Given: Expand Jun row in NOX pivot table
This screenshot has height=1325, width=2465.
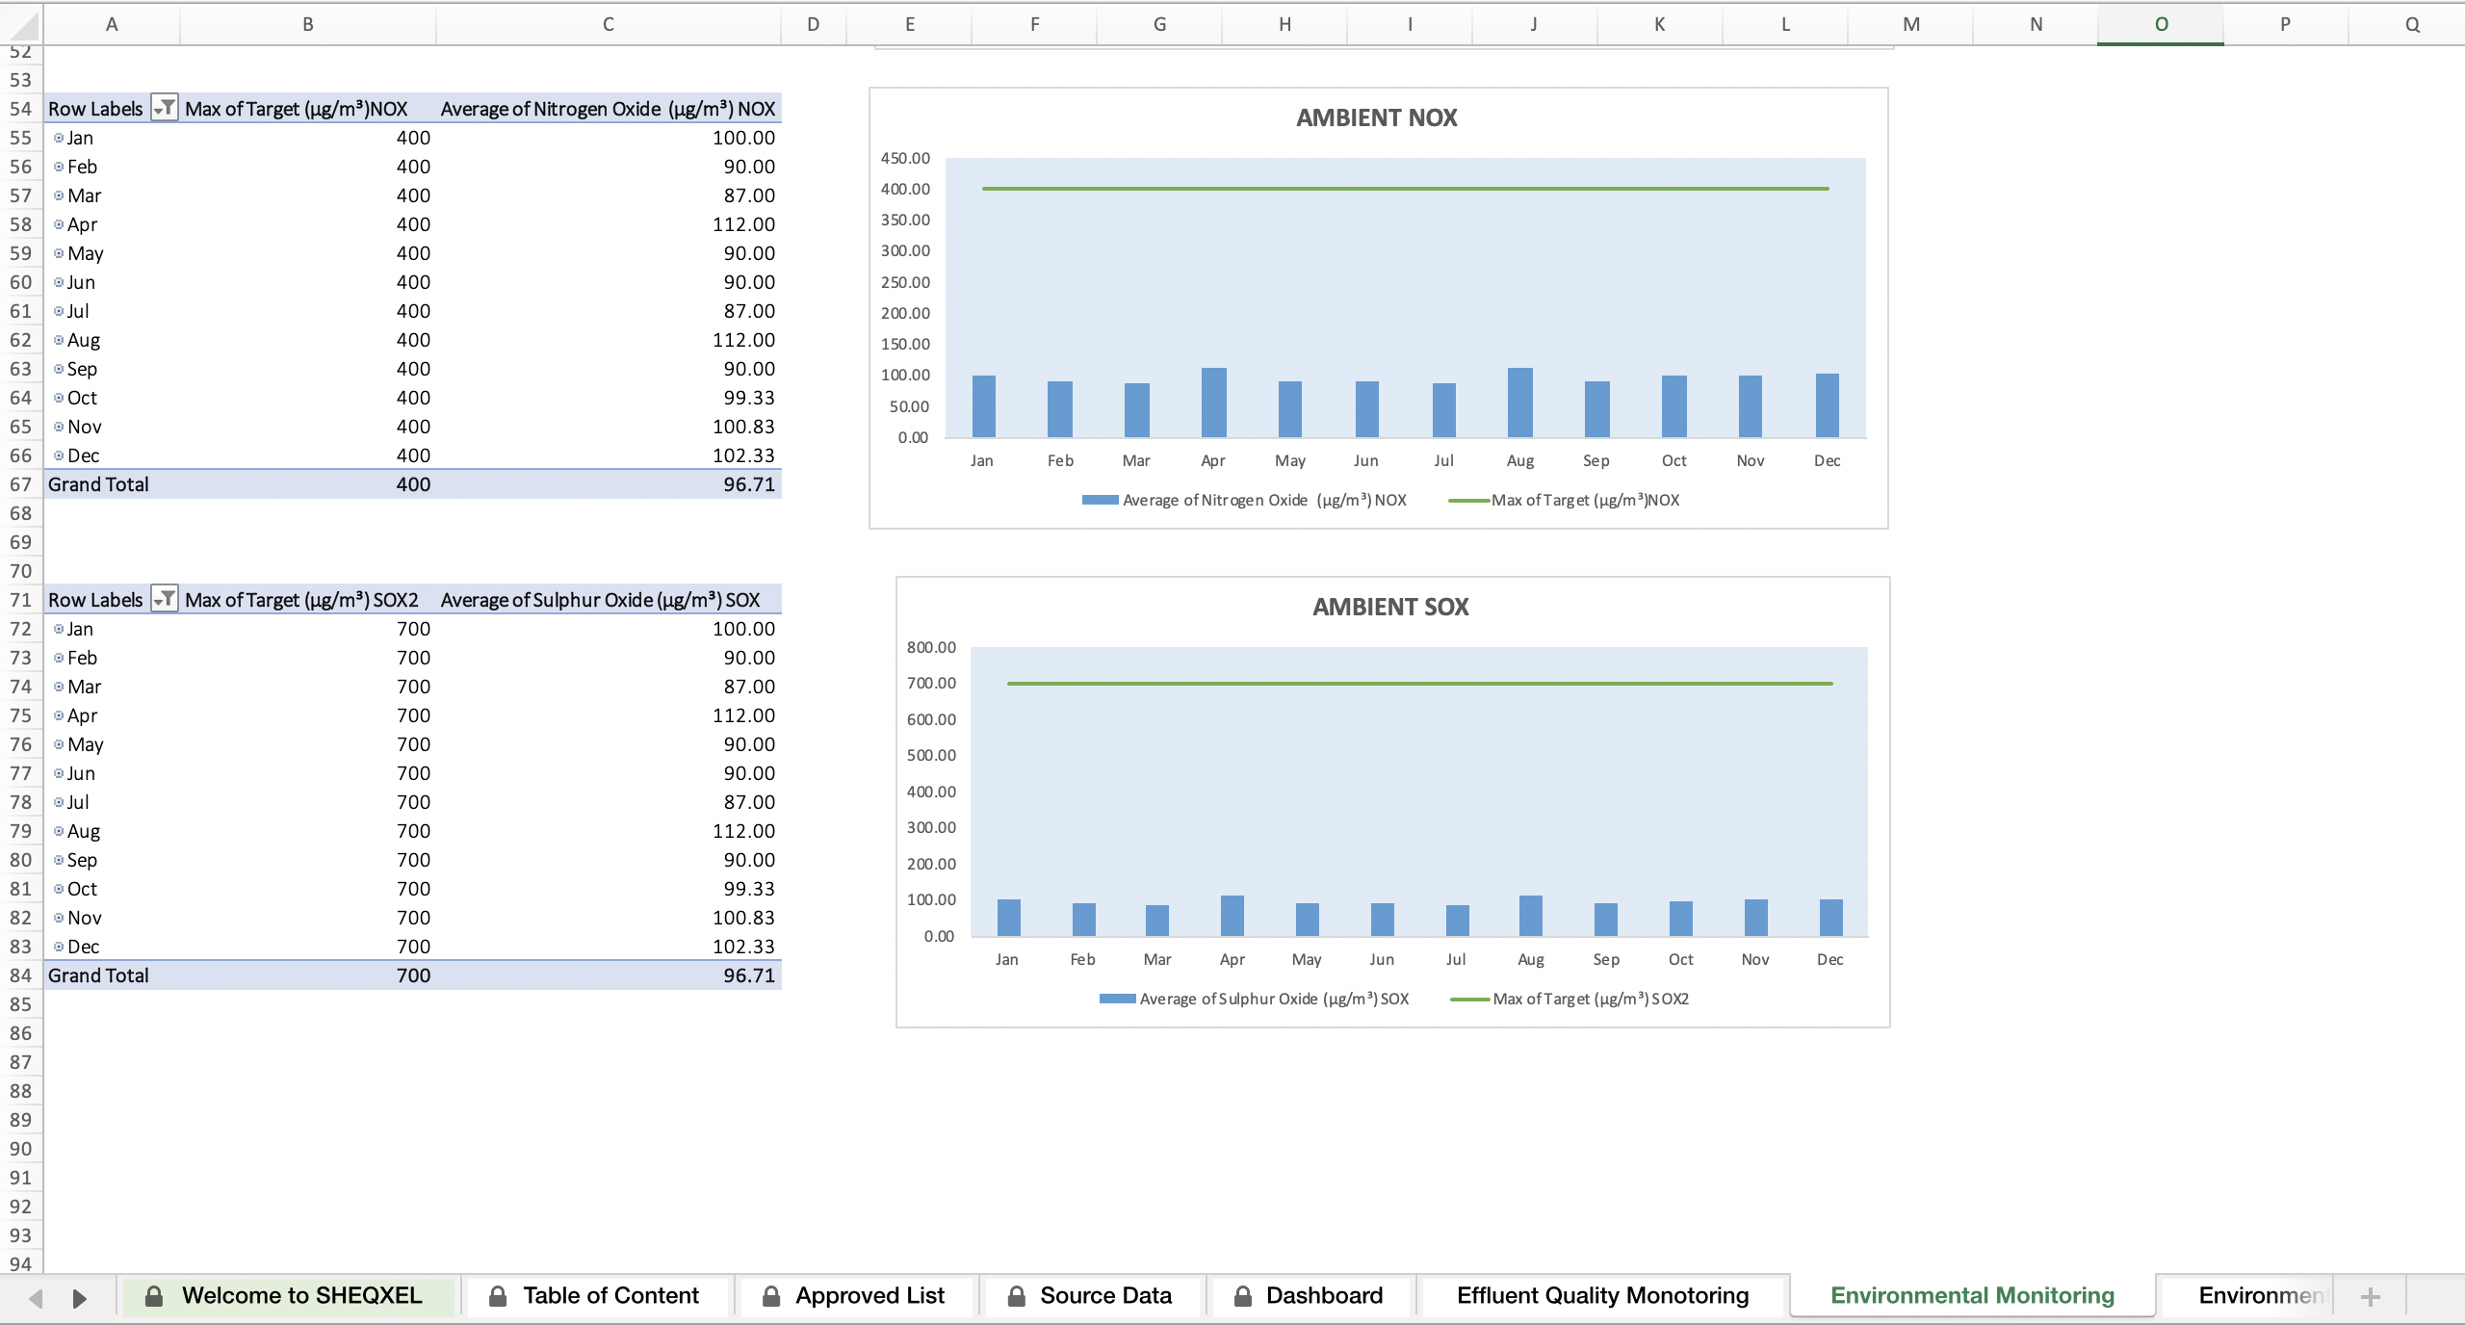Looking at the screenshot, I should pos(59,282).
